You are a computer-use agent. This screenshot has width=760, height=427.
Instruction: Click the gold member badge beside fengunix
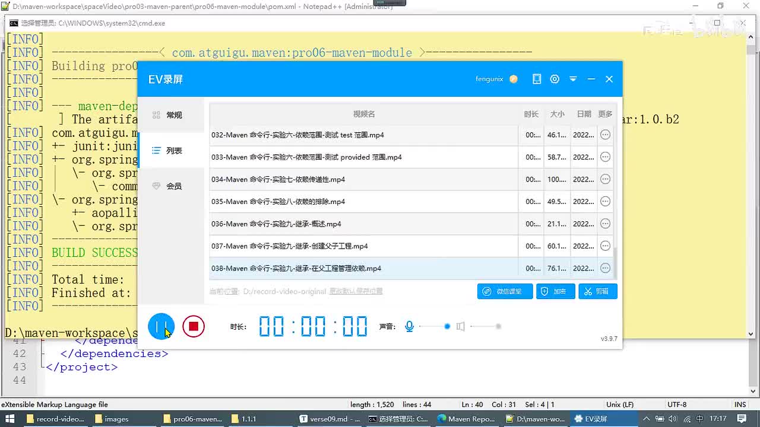click(514, 79)
